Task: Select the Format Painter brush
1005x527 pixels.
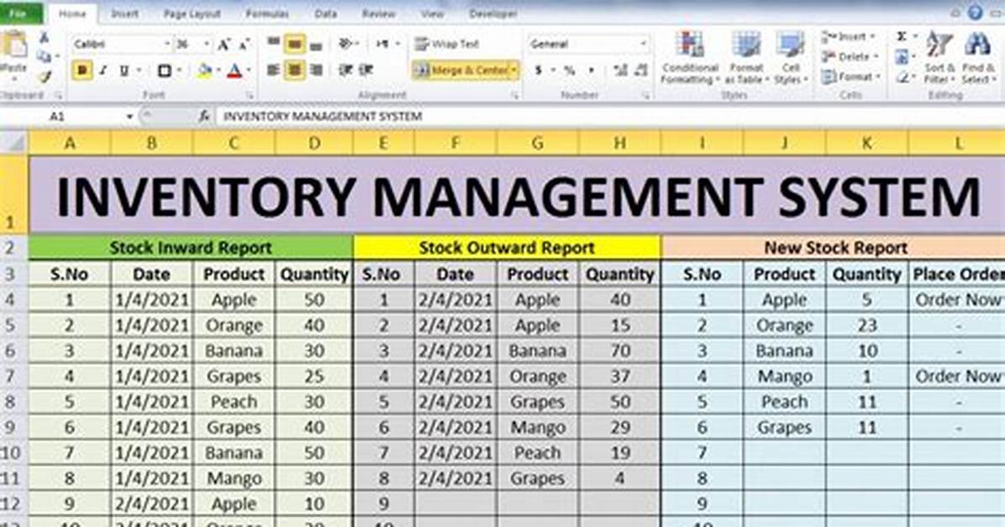Action: point(44,77)
